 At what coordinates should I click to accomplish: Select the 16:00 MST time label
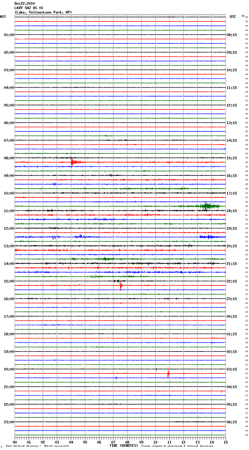click(x=9, y=299)
